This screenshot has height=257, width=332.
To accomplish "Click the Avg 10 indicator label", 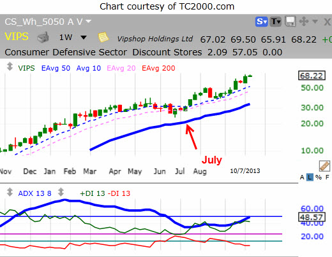I will 89,68.
